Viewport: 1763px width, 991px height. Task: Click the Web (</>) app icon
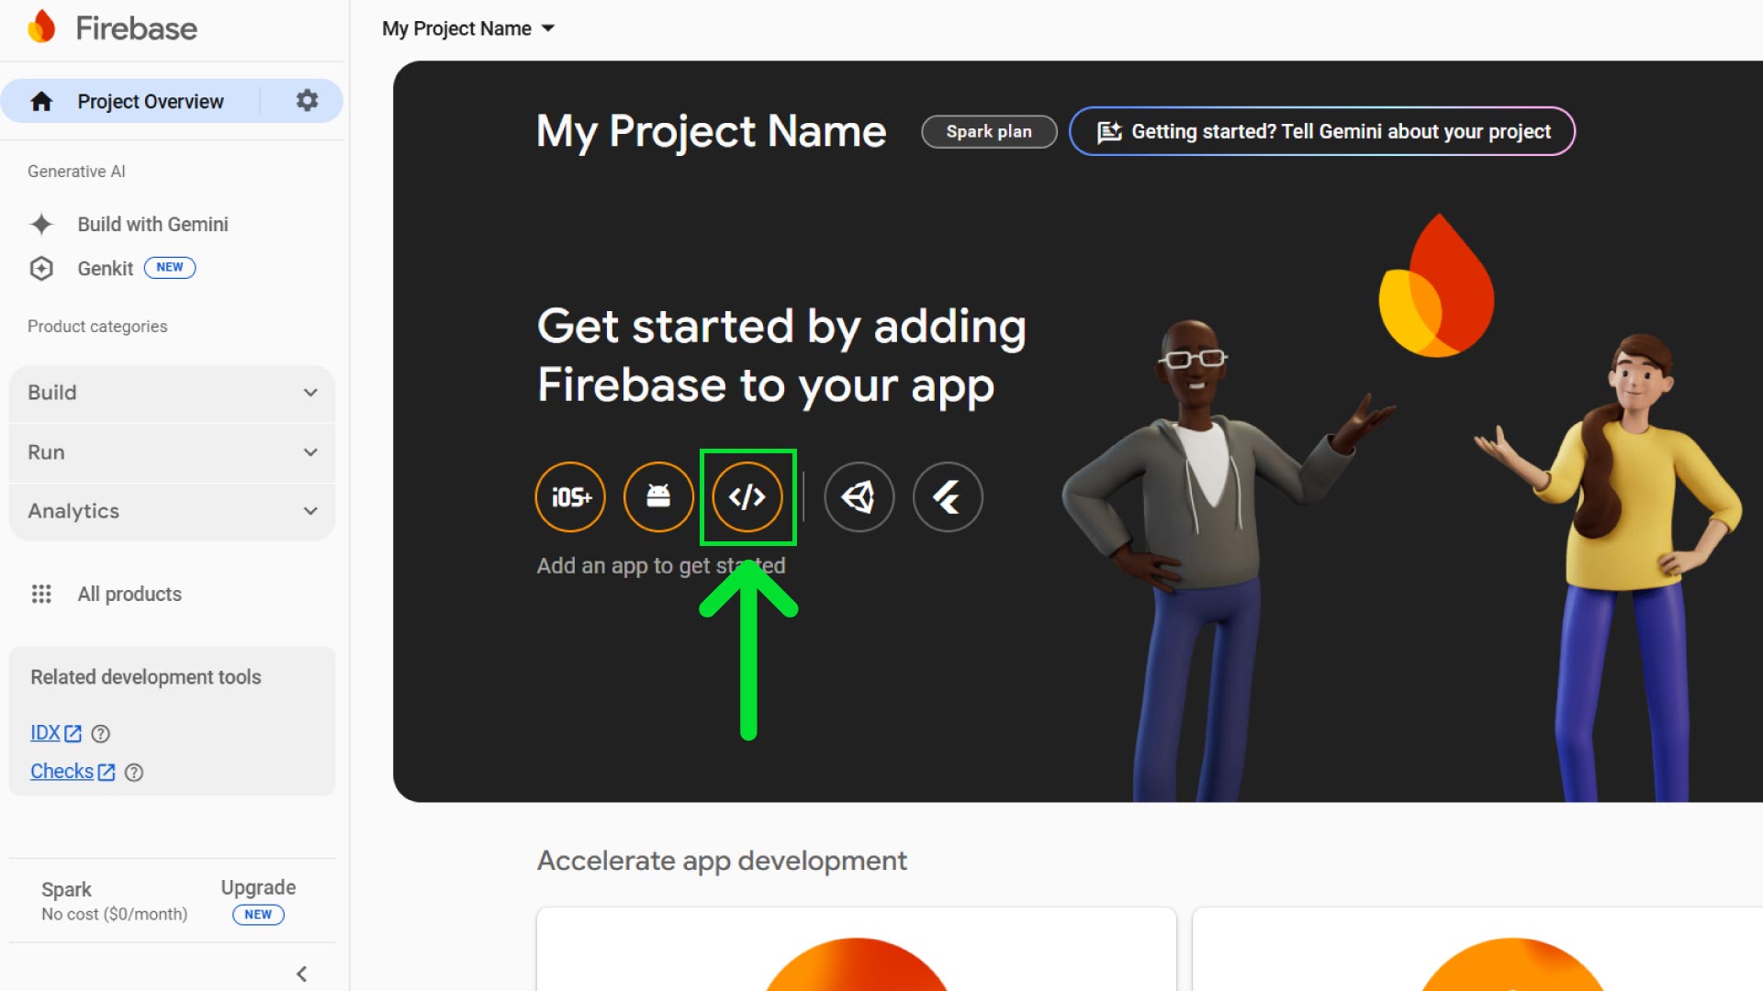[748, 496]
